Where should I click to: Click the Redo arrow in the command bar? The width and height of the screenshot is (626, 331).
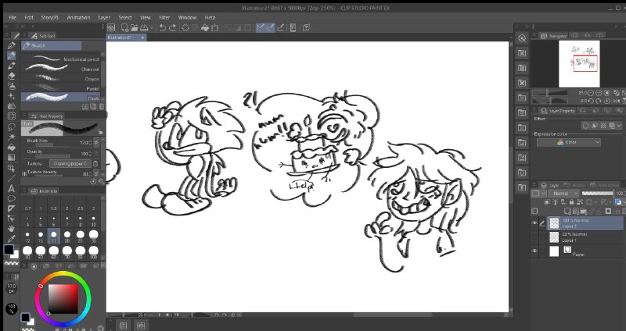tap(172, 27)
